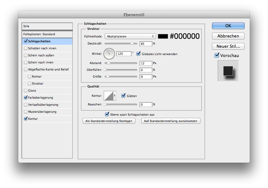Toggle Globales Licht verwenden checkbox
The image size is (268, 188).
click(139, 54)
